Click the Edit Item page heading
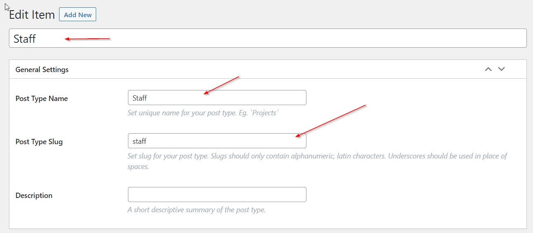This screenshot has width=533, height=233. click(32, 15)
